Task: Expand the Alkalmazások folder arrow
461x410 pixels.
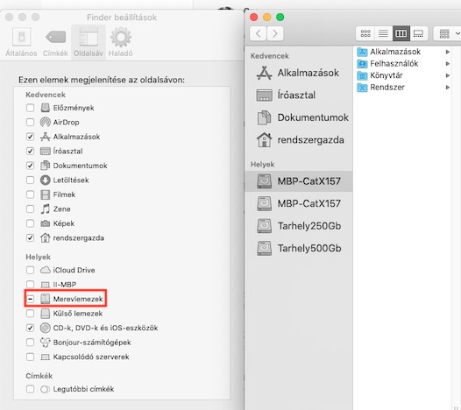Action: click(448, 52)
